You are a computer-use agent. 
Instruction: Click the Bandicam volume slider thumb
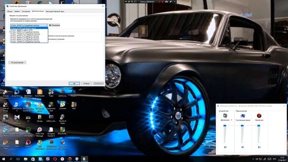[x=259, y=126]
